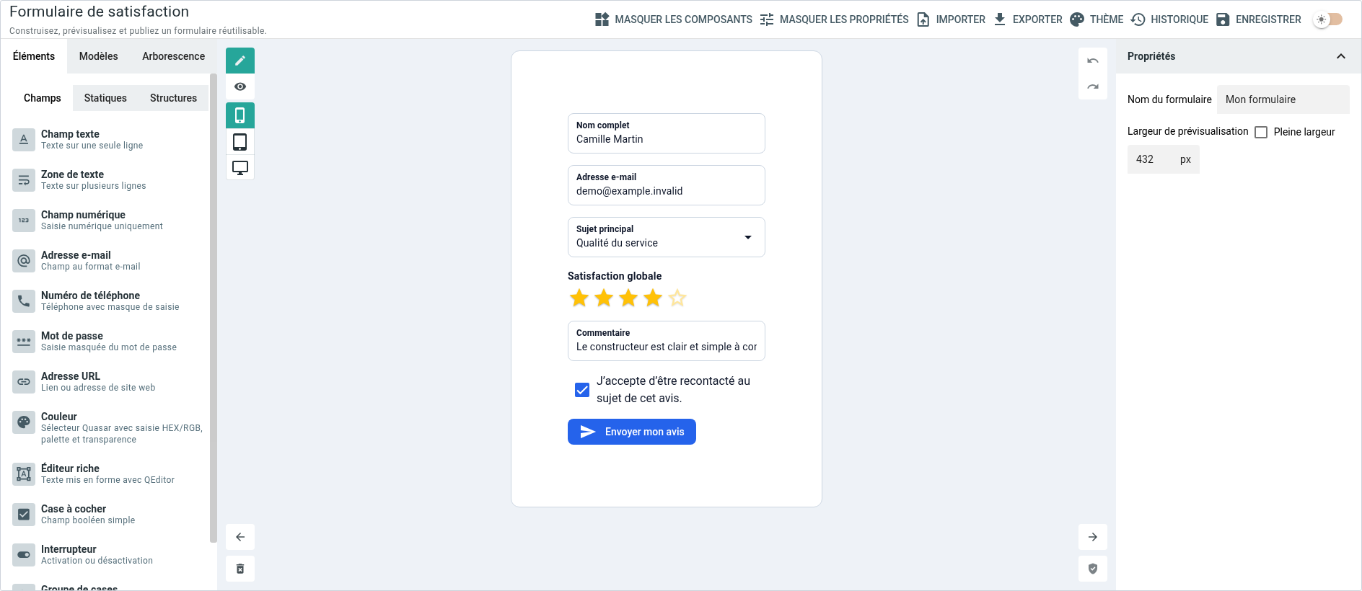The width and height of the screenshot is (1362, 591).
Task: Click the shield validation icon
Action: [1093, 569]
